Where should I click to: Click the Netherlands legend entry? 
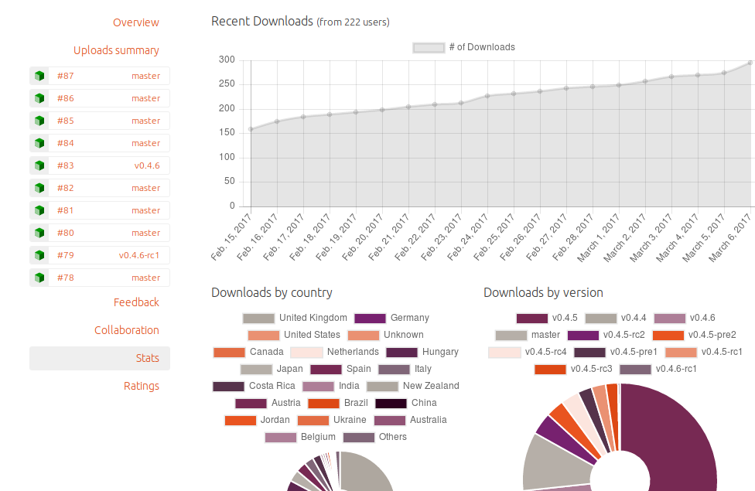click(x=334, y=352)
